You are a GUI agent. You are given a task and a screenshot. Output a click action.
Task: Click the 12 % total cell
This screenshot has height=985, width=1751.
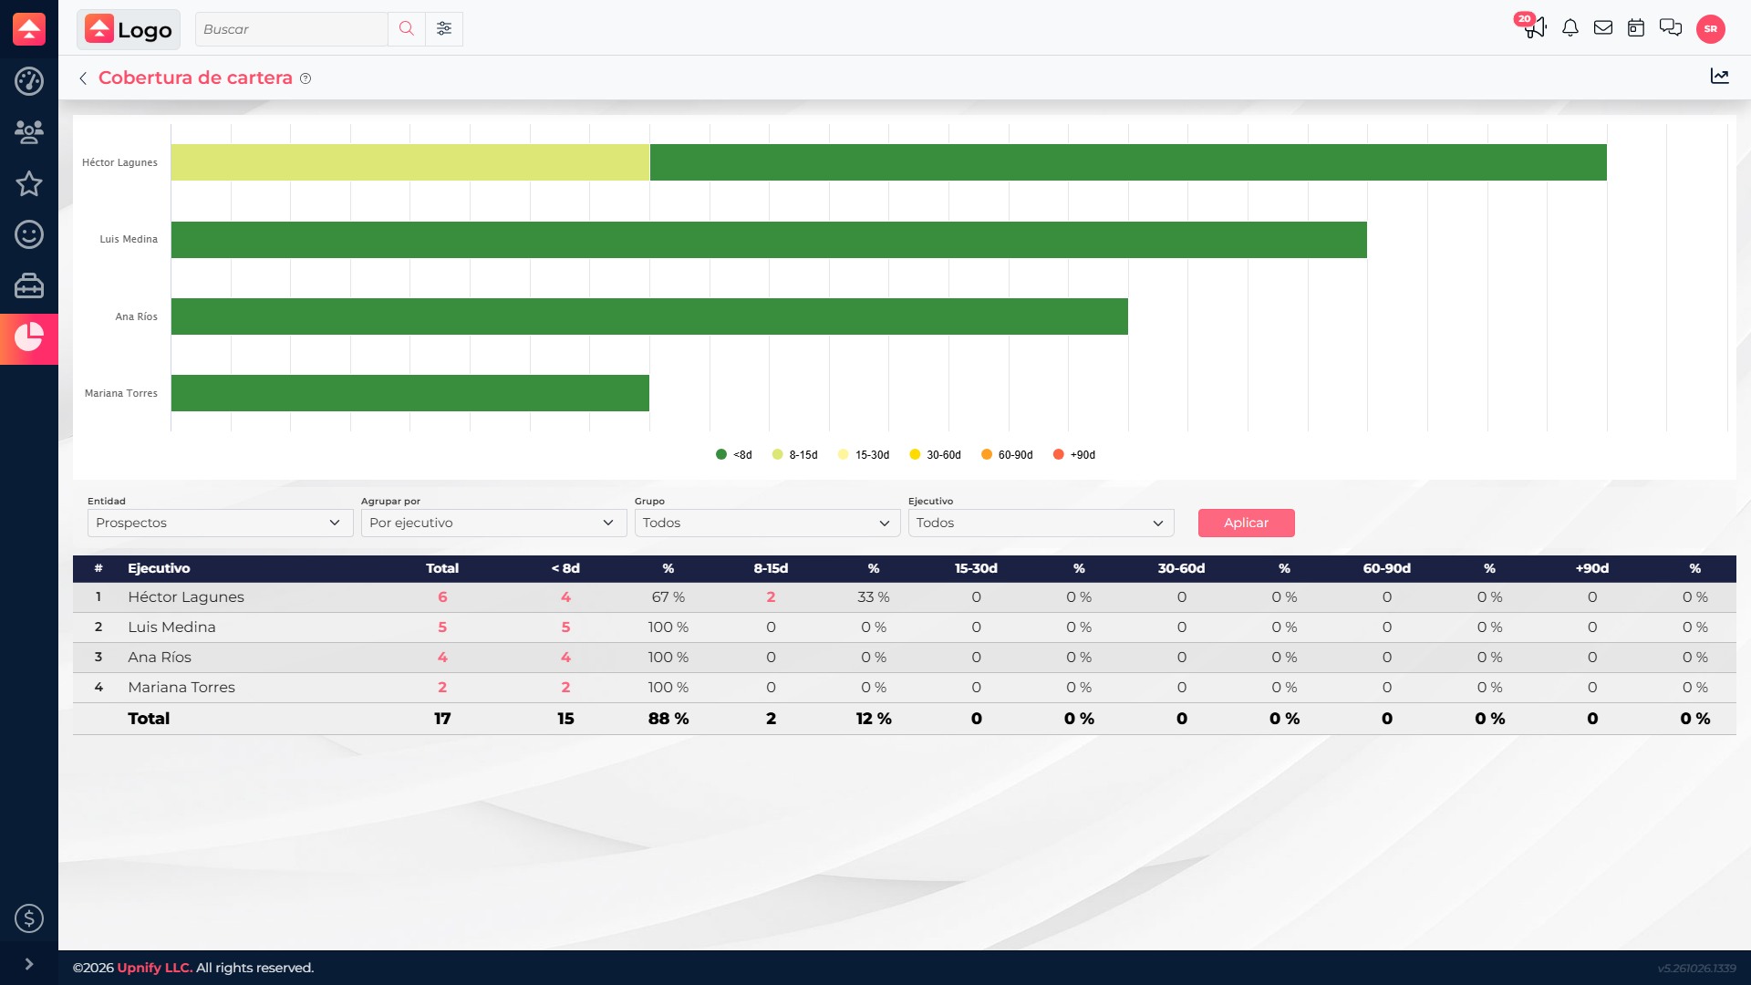tap(874, 719)
